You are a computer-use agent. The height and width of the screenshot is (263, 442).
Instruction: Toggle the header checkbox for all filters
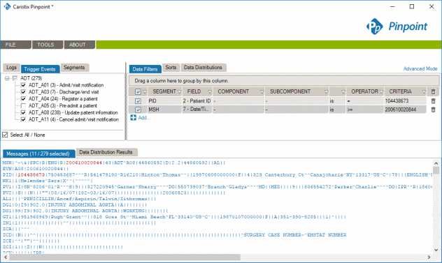(138, 91)
